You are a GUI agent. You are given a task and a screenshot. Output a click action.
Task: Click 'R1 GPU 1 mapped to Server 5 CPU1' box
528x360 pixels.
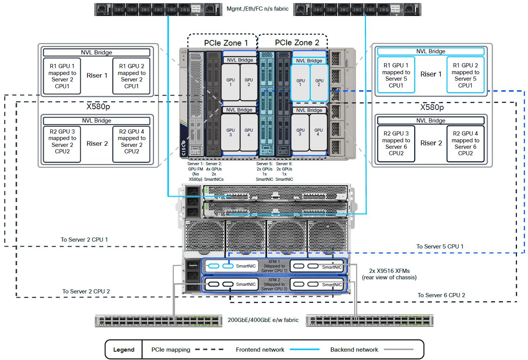point(396,75)
